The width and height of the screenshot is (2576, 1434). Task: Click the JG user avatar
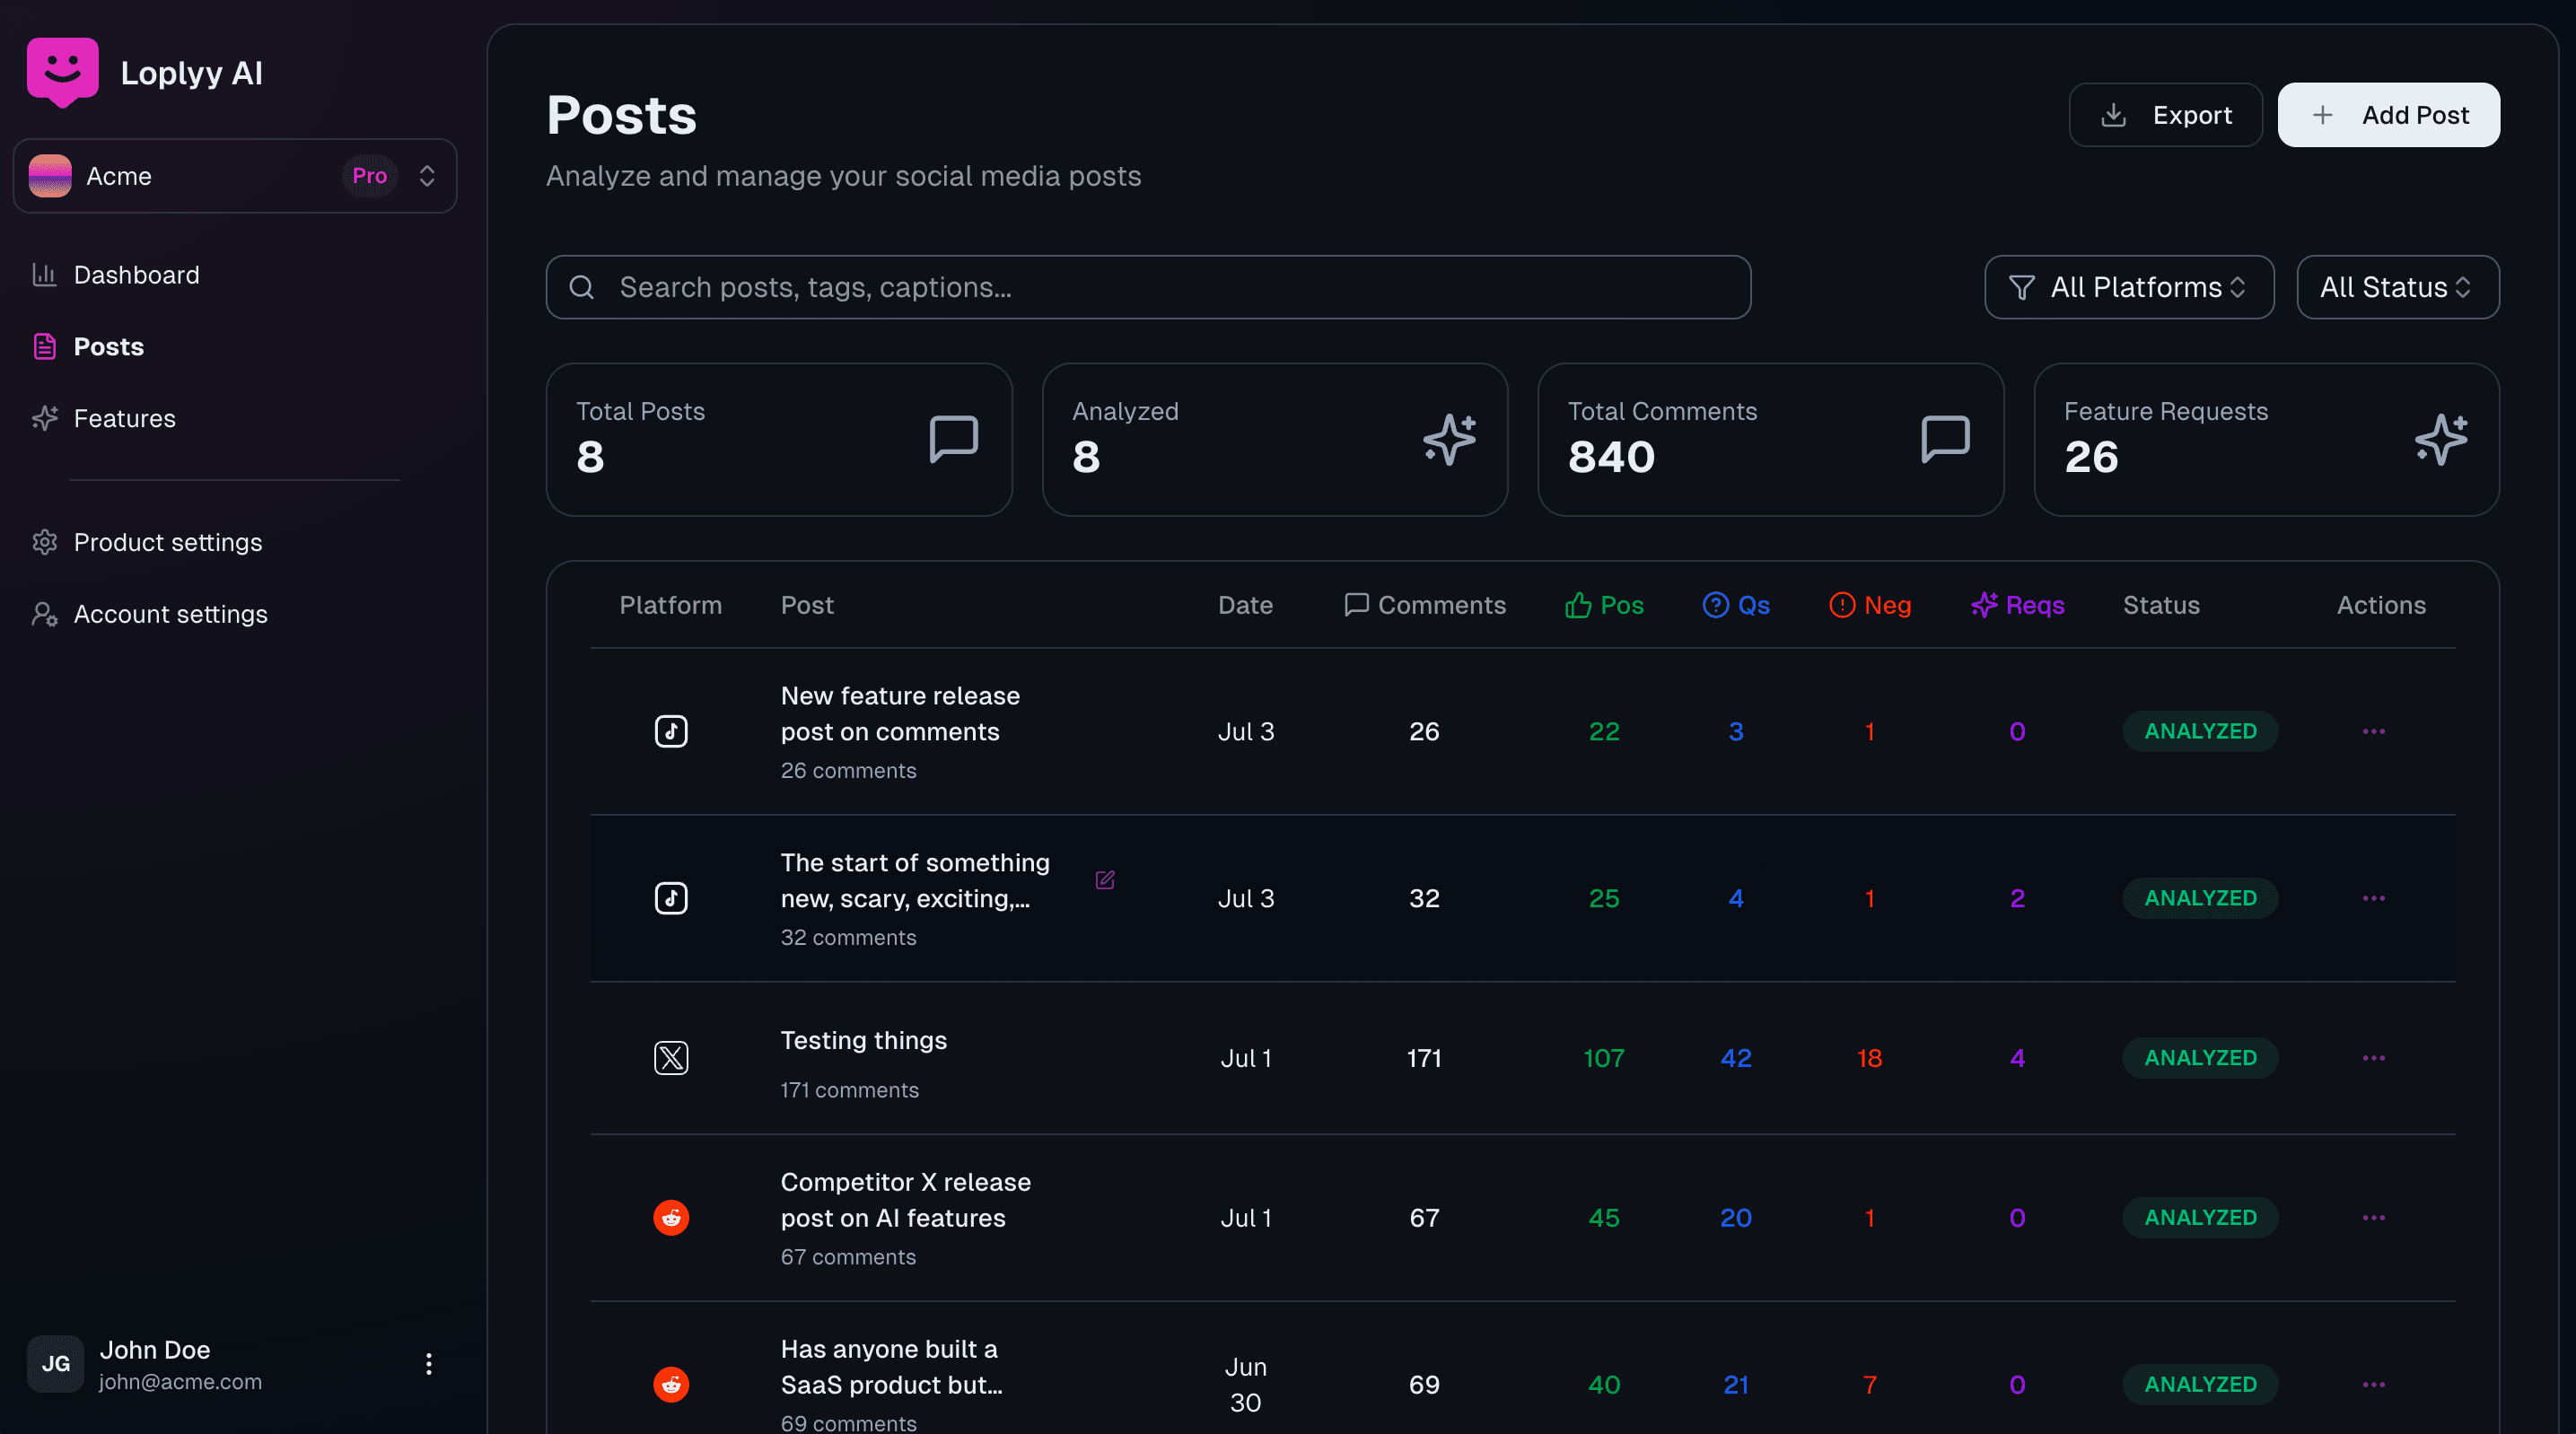[55, 1364]
